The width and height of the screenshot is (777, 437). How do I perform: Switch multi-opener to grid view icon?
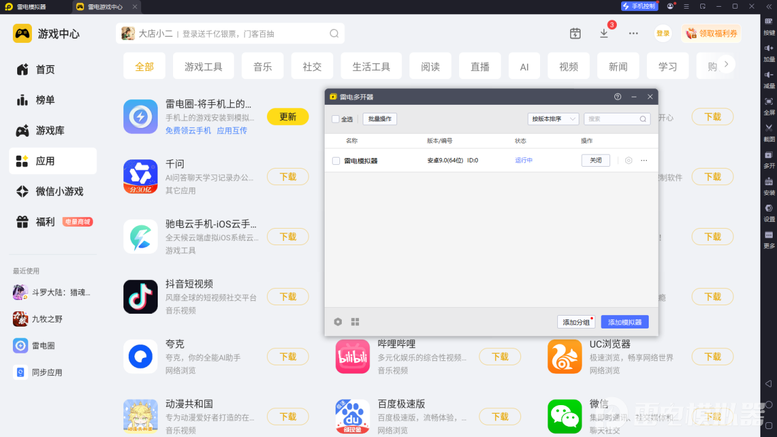tap(355, 322)
